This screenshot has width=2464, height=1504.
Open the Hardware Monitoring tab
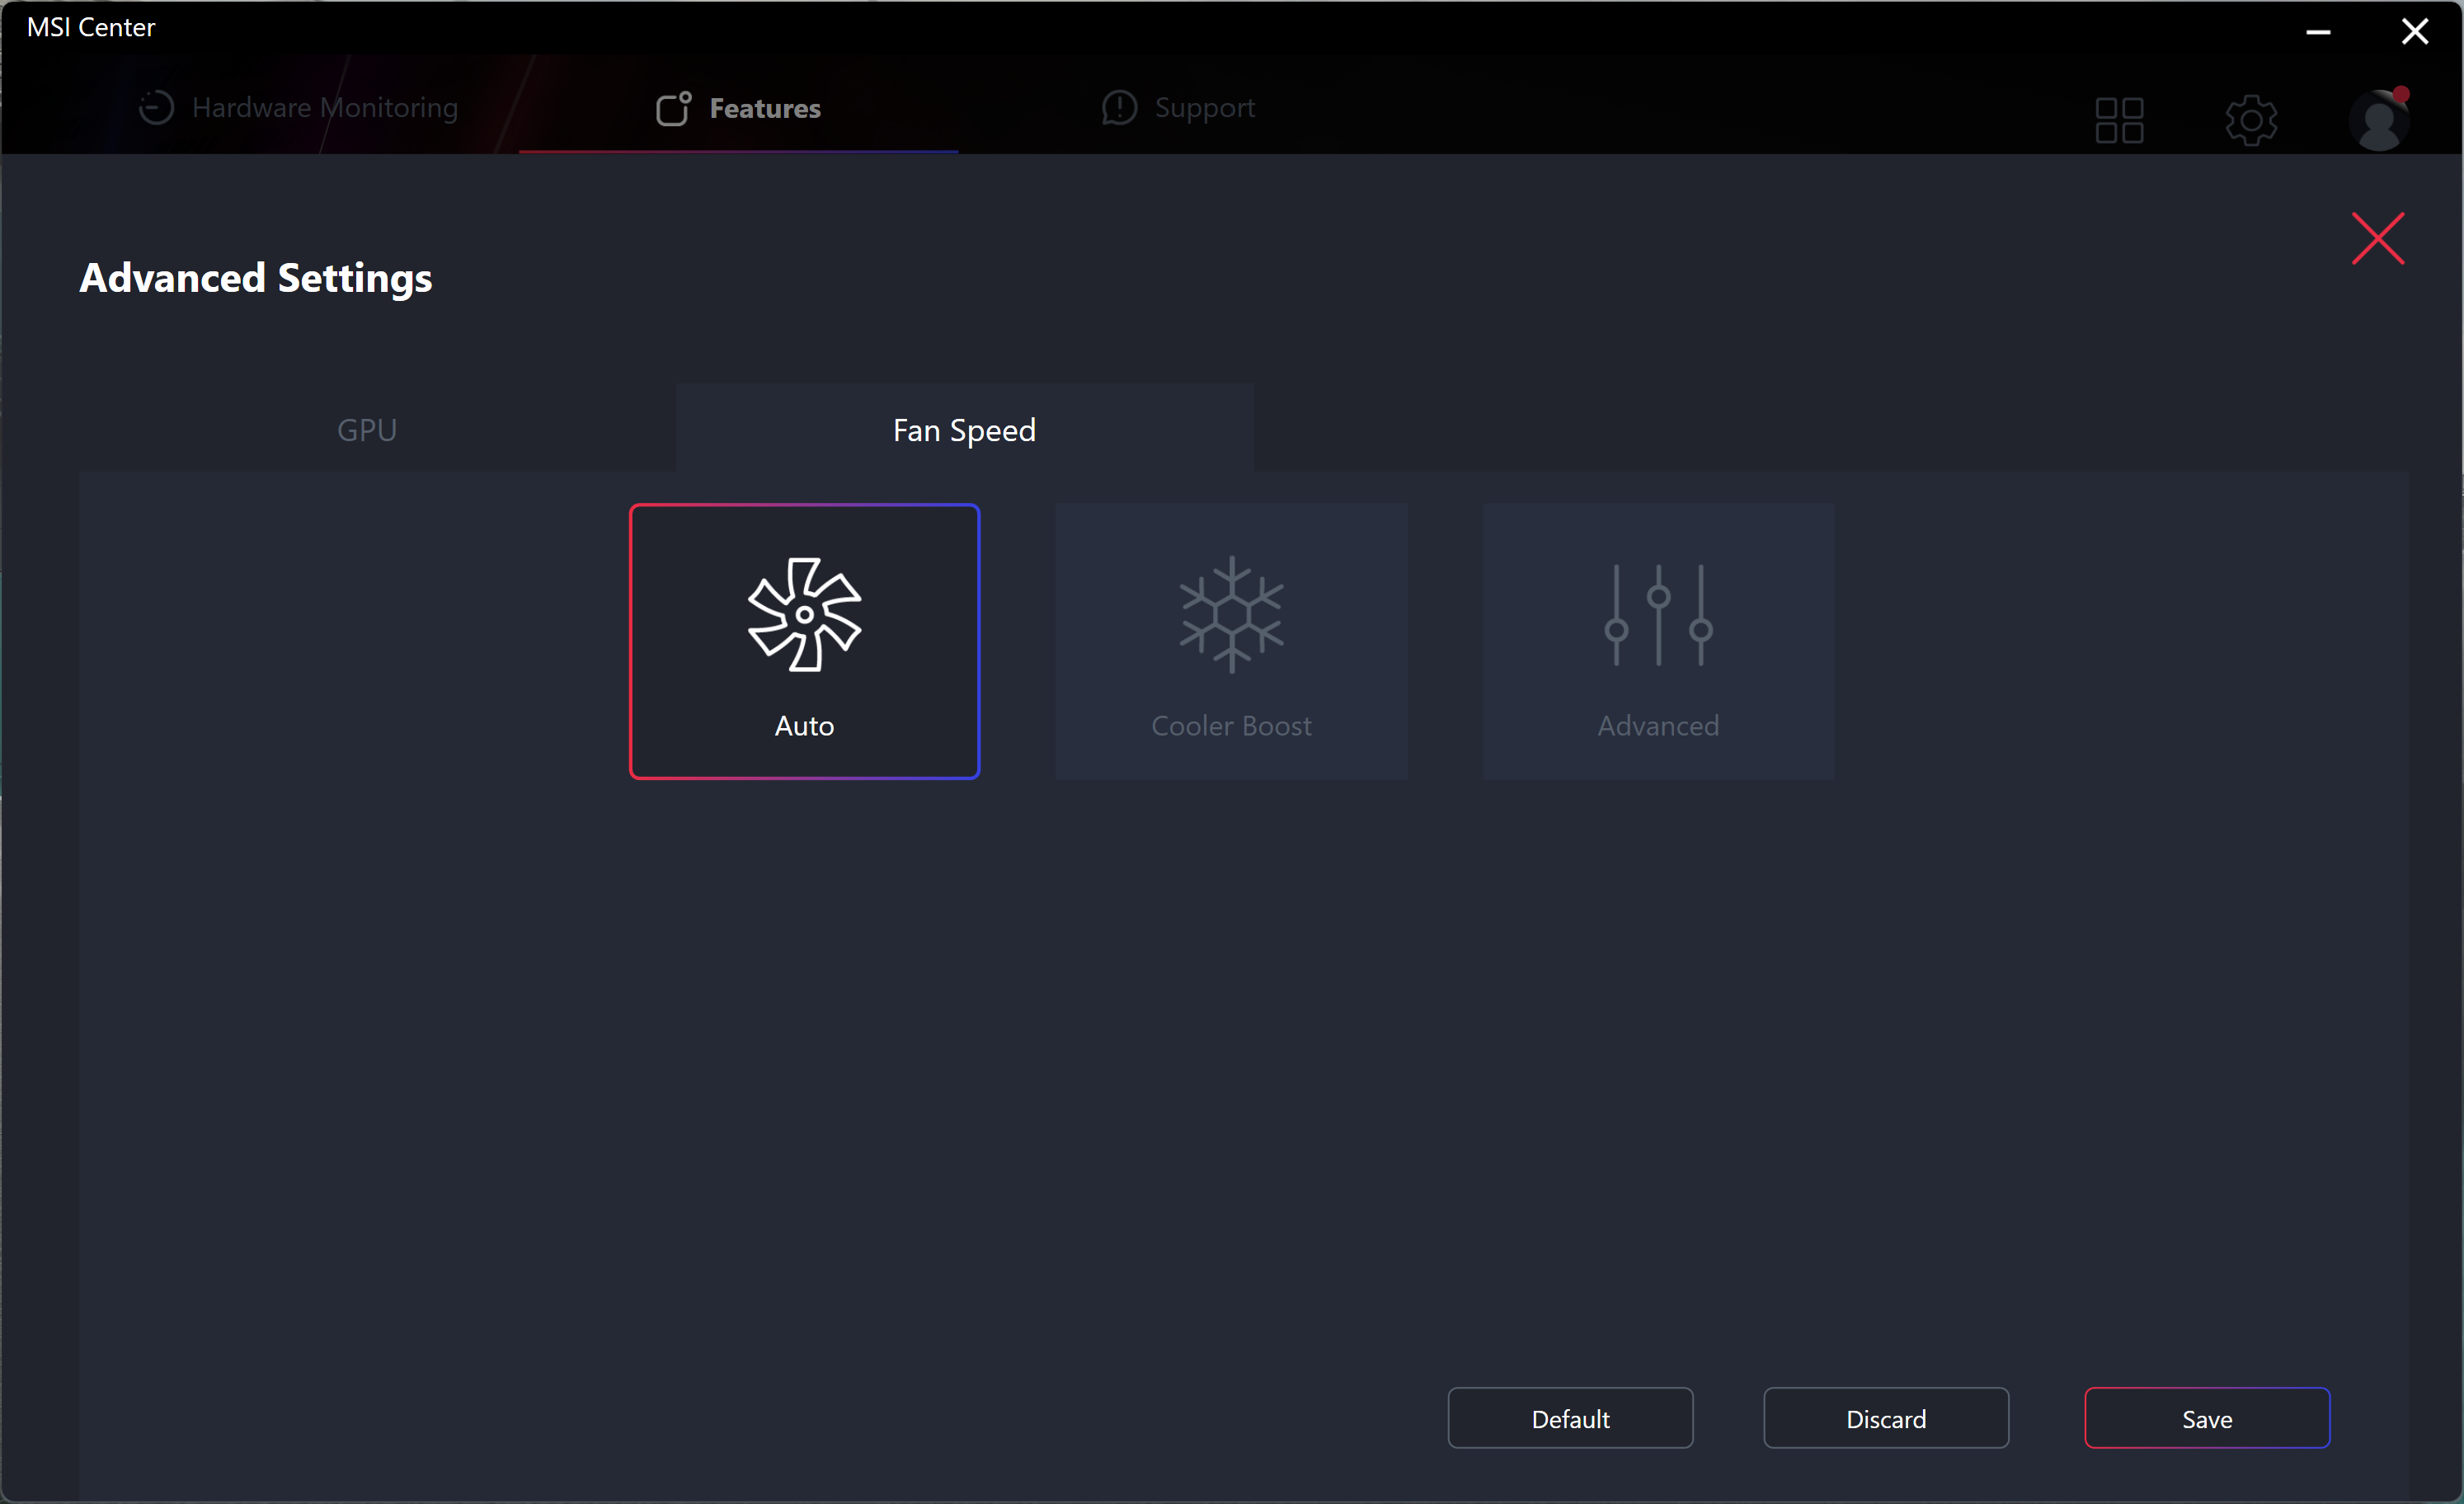pos(298,107)
